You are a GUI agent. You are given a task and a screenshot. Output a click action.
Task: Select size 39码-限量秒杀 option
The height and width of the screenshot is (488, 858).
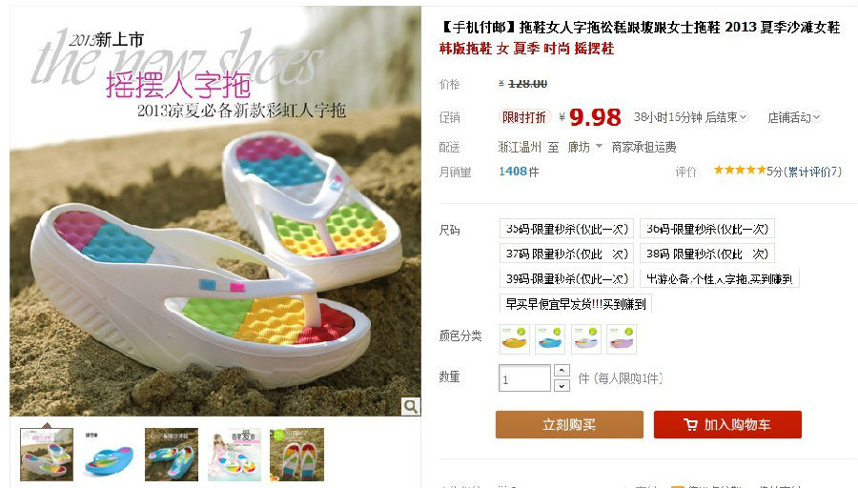coord(566,278)
